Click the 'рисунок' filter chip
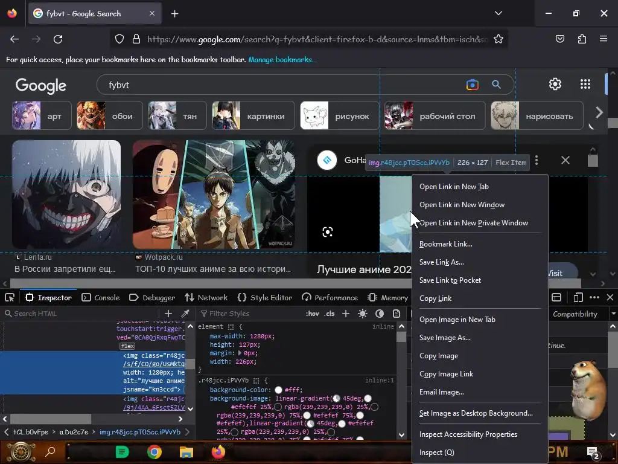 (x=339, y=115)
